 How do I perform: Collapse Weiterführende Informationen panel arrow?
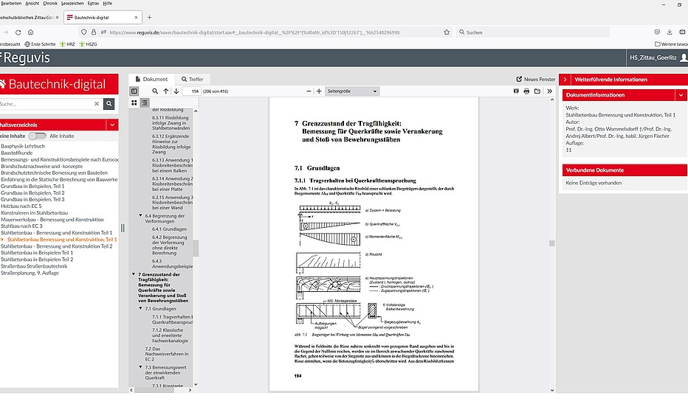point(565,80)
